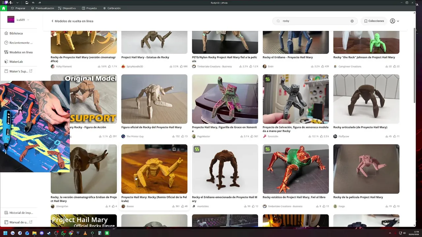Click the save icon in title bar

[x=27, y=3]
